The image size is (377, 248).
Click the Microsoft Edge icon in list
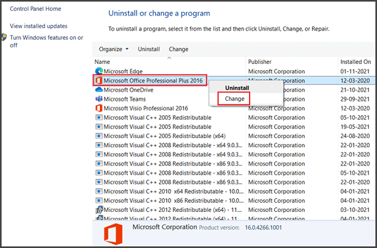tap(98, 71)
